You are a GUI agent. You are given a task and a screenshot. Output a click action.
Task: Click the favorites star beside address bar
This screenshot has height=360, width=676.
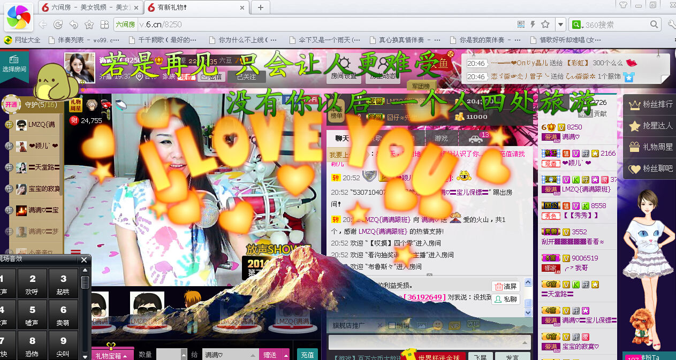click(x=89, y=25)
